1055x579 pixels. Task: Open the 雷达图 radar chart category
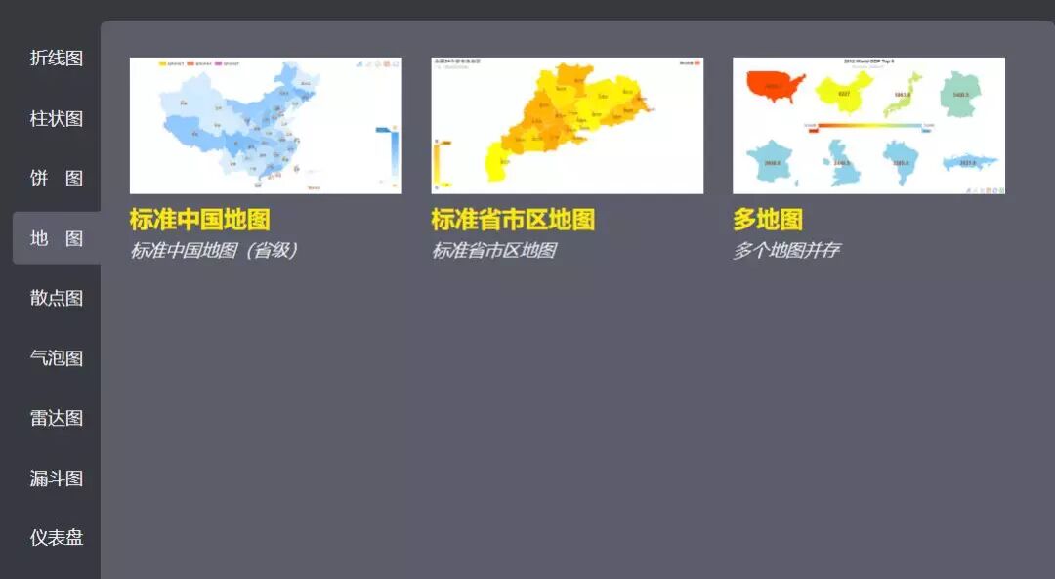tap(56, 418)
